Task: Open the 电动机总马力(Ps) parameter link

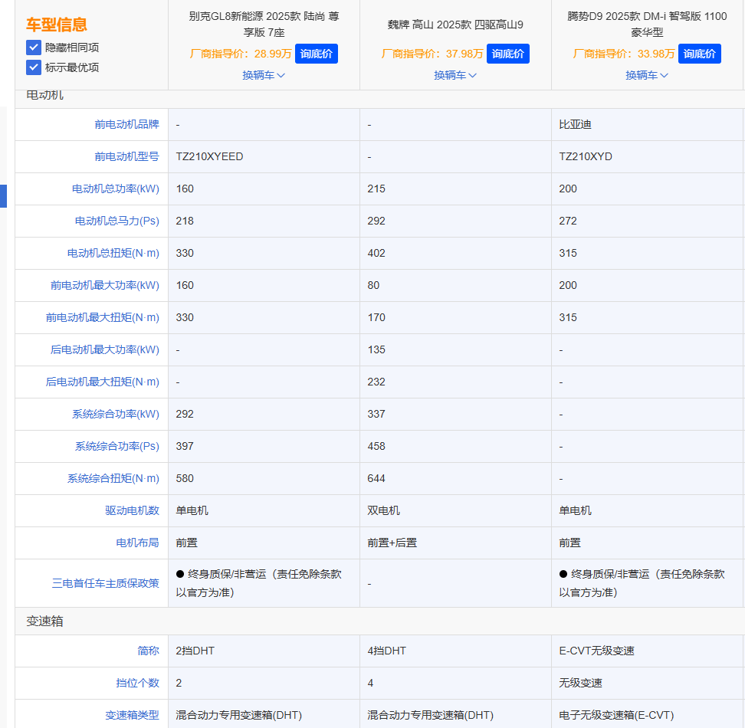Action: [117, 221]
